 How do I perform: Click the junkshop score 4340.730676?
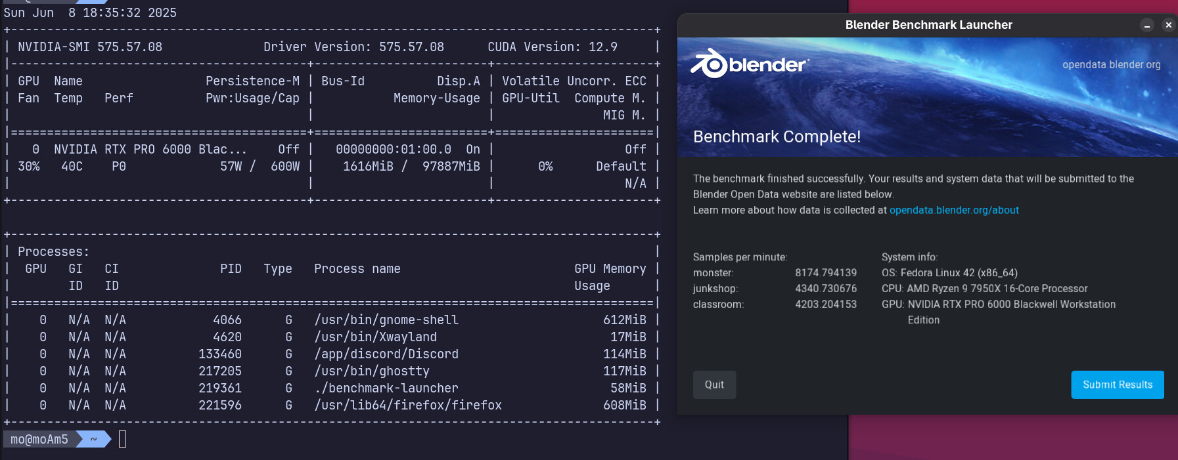tap(826, 289)
